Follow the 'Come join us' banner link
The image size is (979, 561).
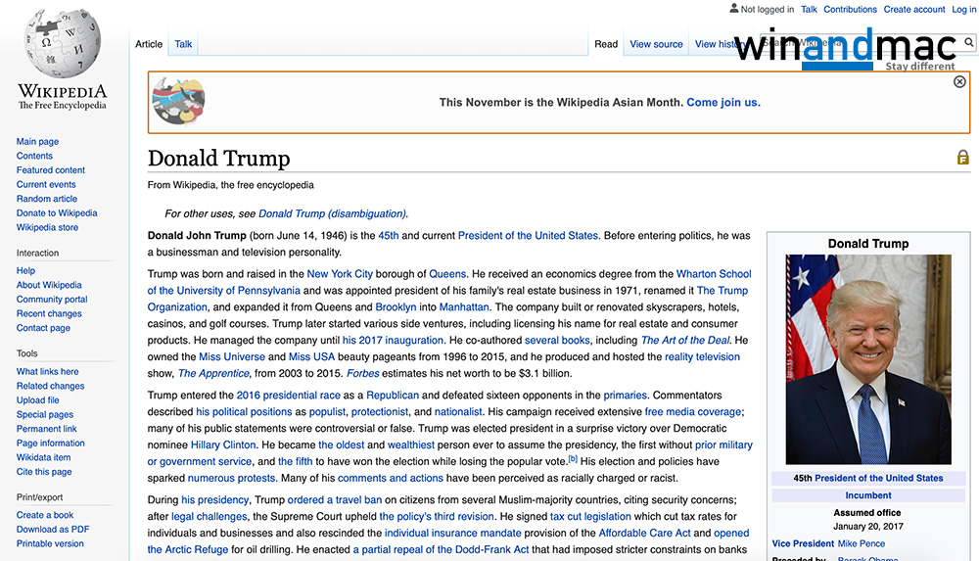point(723,103)
